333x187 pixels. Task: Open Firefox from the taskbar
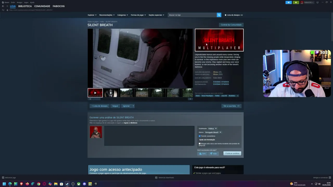pos(27,184)
